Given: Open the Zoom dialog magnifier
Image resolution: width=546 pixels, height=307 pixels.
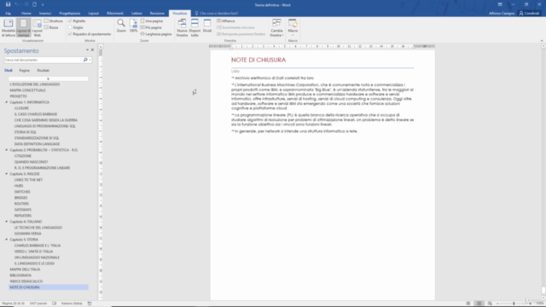Looking at the screenshot, I should coord(121,26).
